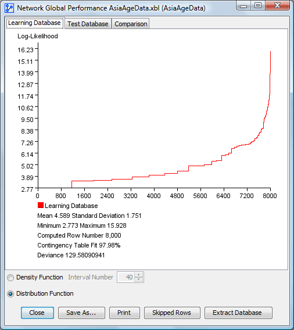Select the Learning Database tab
This screenshot has height=330, width=294.
34,23
